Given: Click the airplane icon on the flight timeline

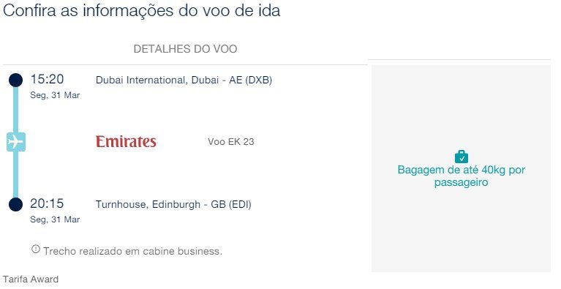Looking at the screenshot, I should coord(16,142).
